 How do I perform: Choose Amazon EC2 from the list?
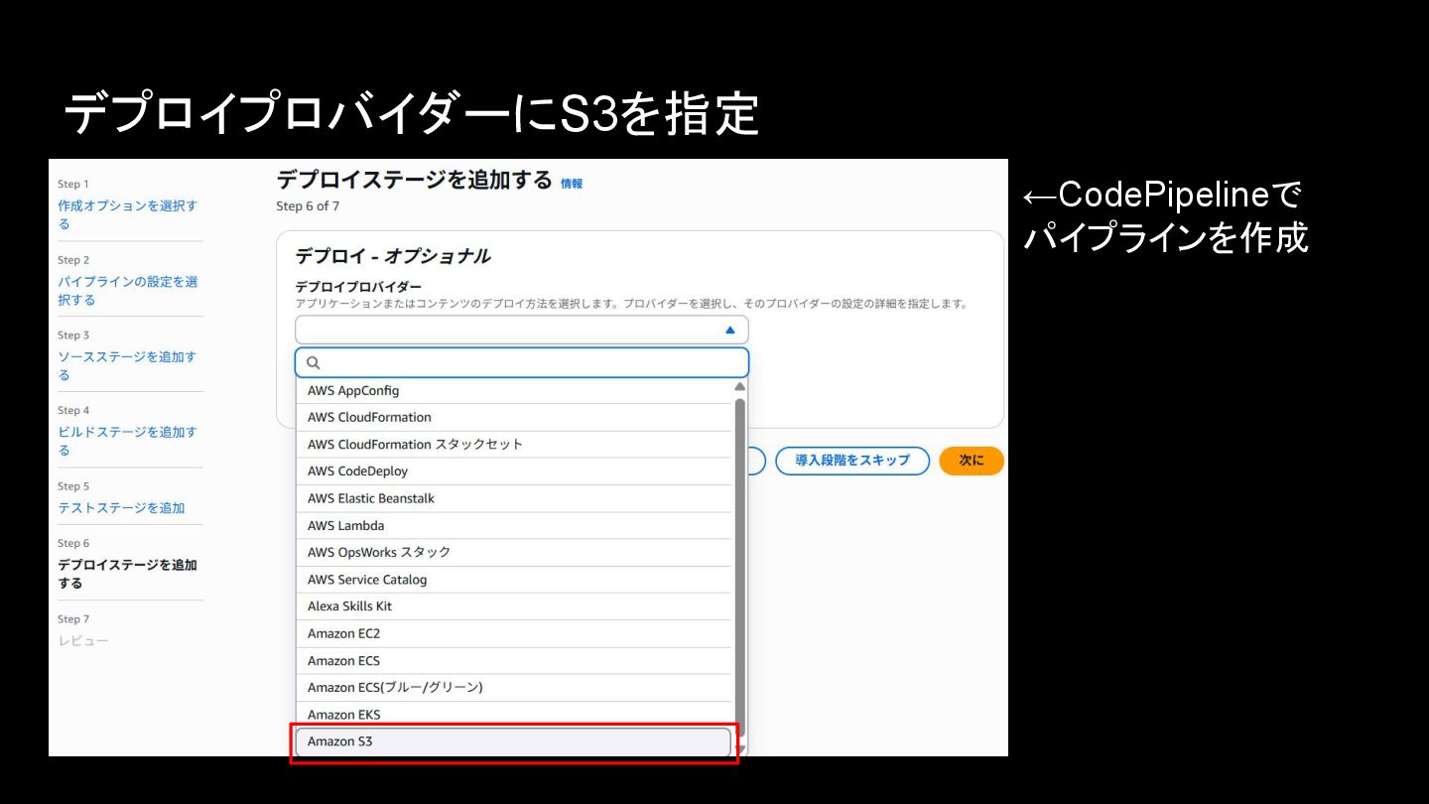click(x=514, y=633)
